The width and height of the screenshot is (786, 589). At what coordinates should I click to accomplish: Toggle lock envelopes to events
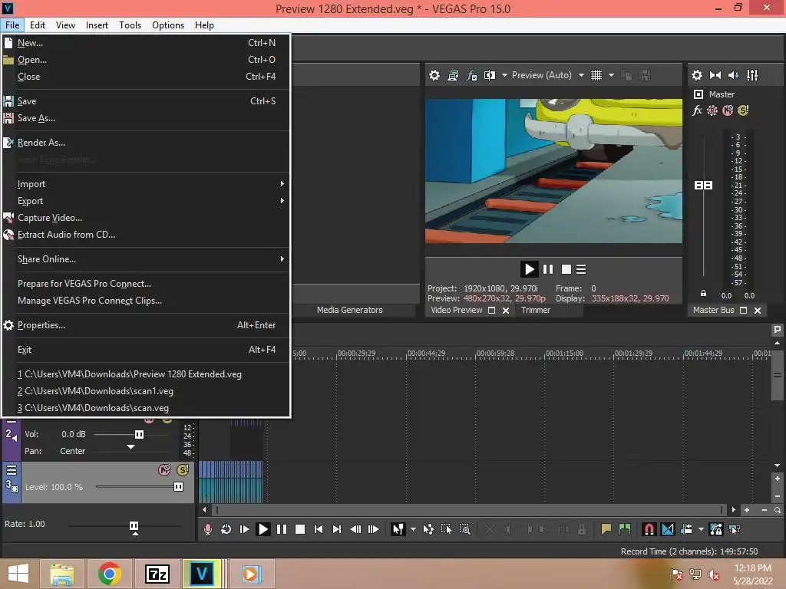[716, 529]
